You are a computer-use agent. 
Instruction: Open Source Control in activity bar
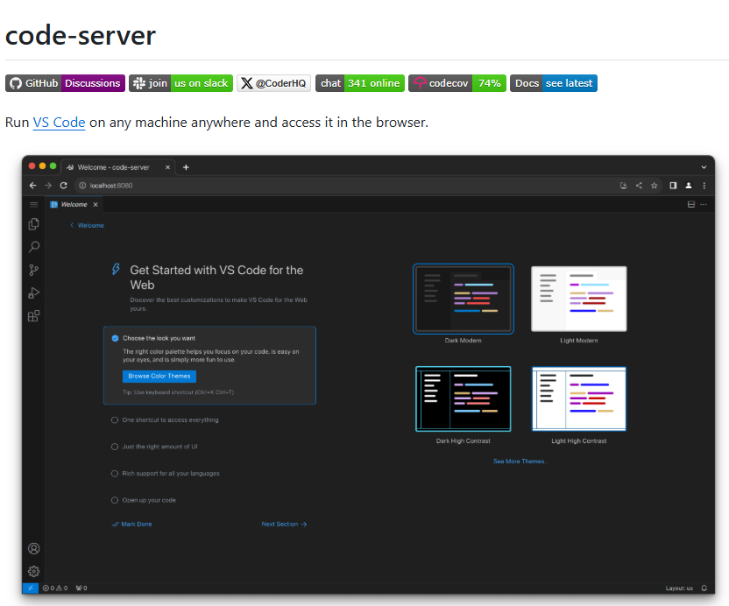[x=34, y=270]
